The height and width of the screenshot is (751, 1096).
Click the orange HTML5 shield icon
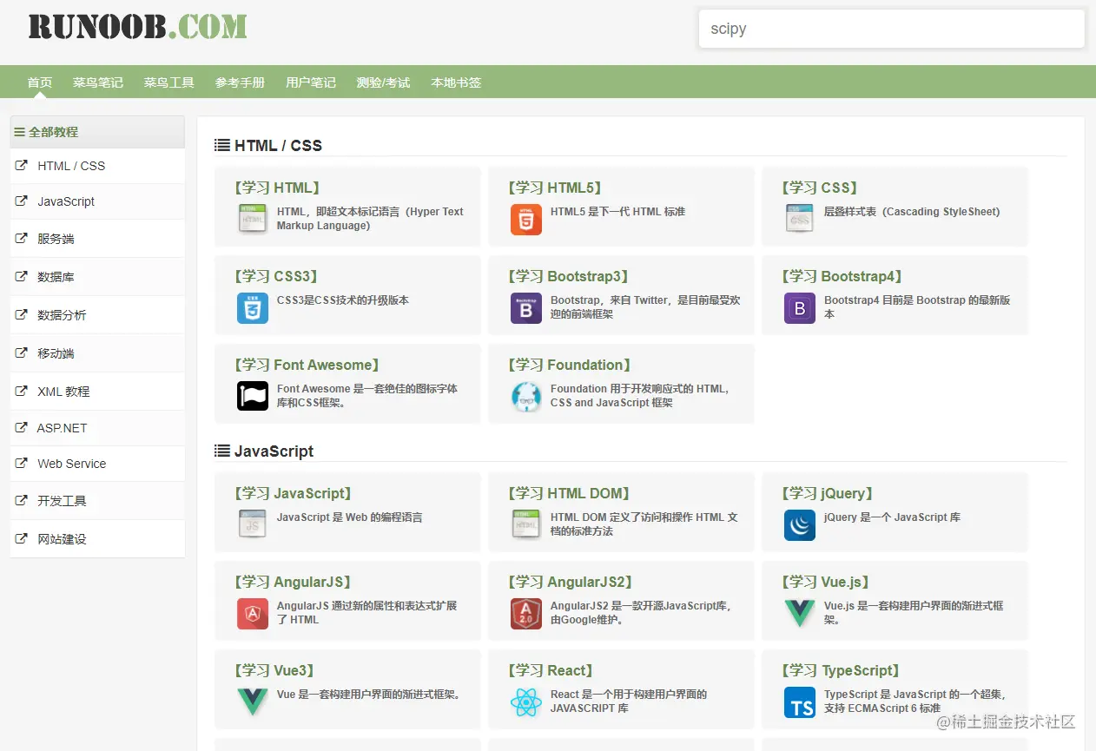pyautogui.click(x=526, y=219)
